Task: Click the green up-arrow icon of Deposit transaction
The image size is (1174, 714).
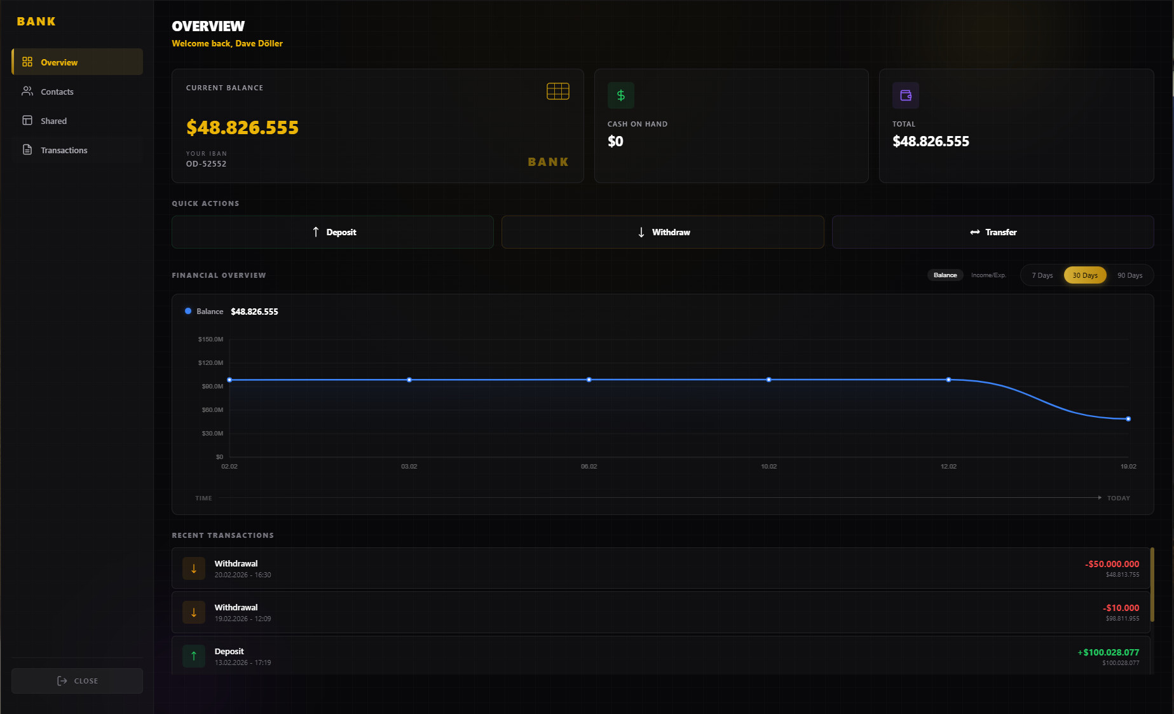Action: click(194, 656)
